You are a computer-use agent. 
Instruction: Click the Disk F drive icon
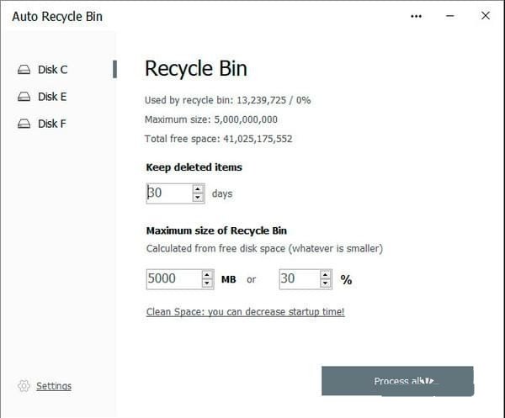click(x=24, y=124)
